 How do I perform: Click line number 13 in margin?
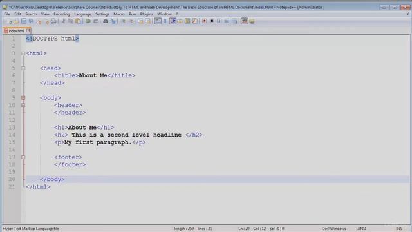coord(12,128)
